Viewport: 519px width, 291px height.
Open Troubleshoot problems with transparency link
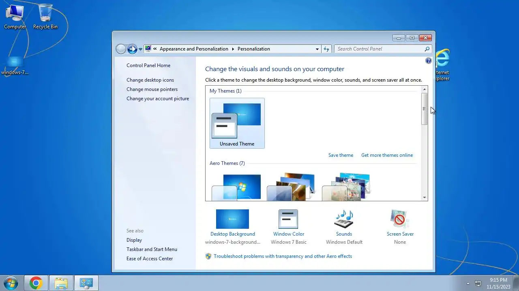point(283,256)
